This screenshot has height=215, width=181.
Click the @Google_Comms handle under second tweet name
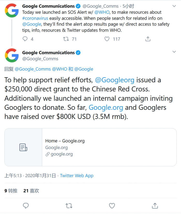pos(40,59)
